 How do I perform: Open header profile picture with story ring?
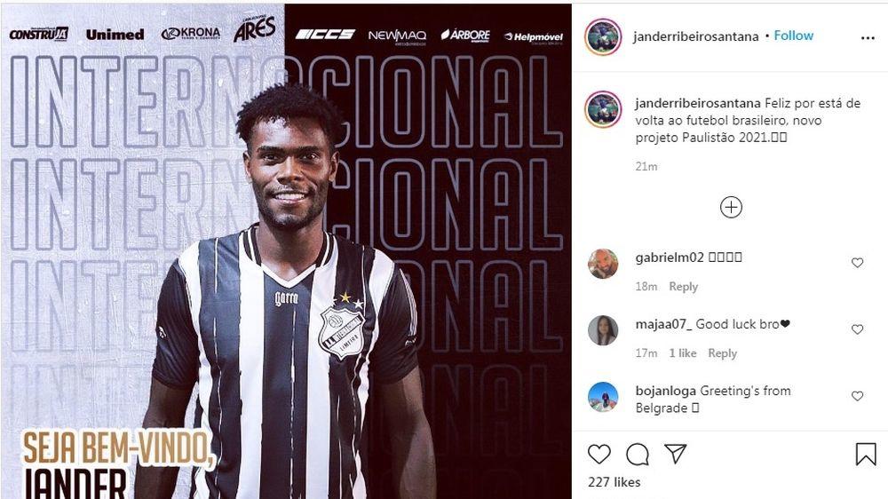pos(603,36)
